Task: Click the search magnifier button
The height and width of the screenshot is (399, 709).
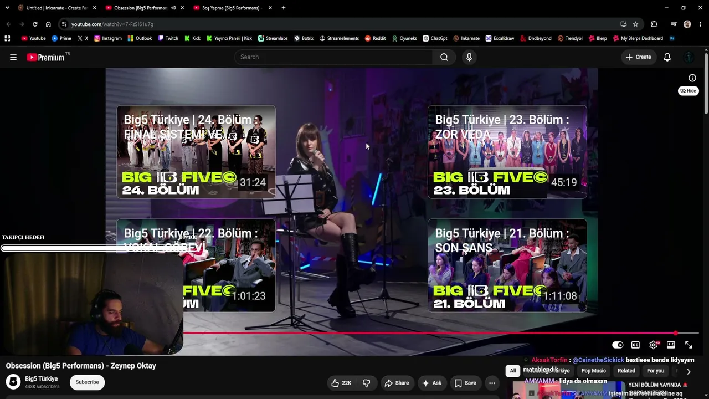Action: click(x=444, y=57)
